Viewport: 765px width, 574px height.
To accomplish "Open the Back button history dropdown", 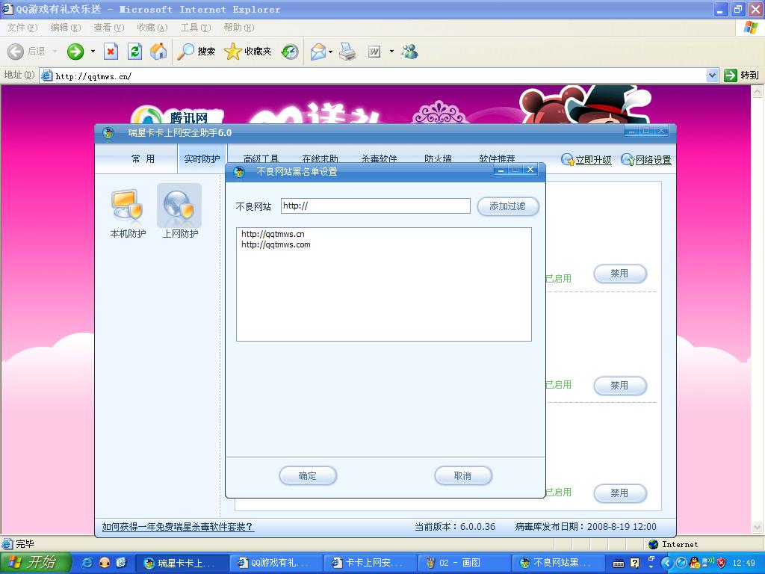I will click(x=55, y=52).
